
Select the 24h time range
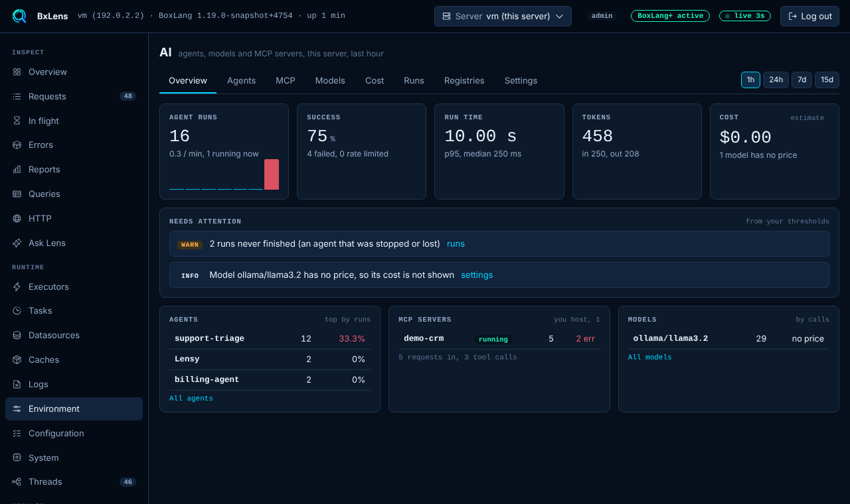pos(776,80)
